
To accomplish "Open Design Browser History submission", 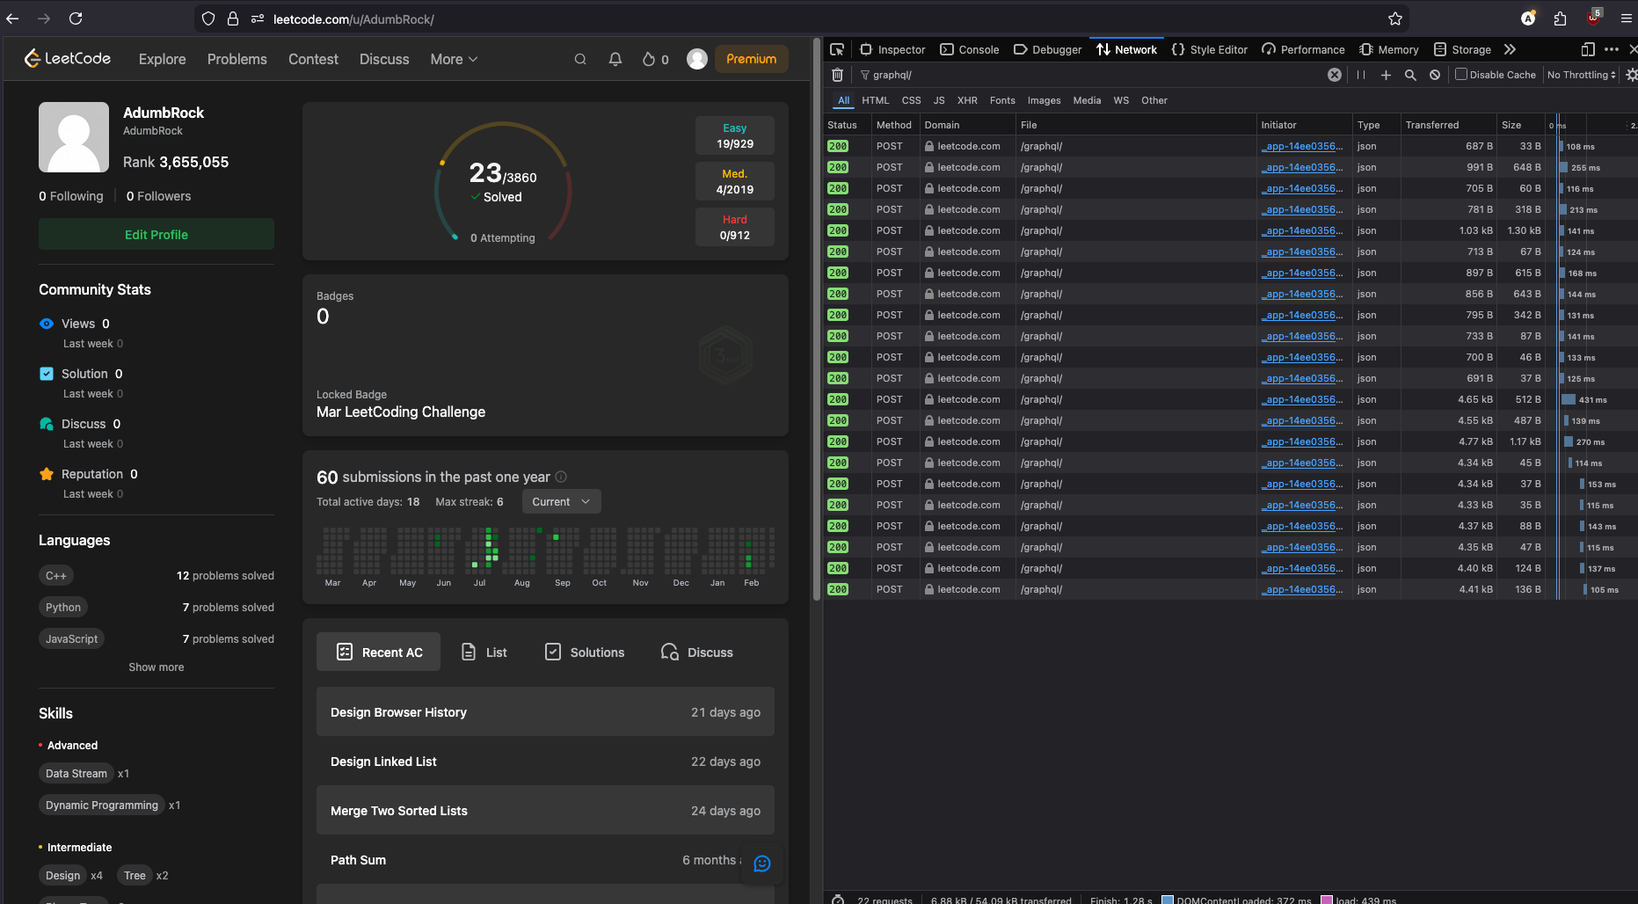I will pyautogui.click(x=545, y=711).
